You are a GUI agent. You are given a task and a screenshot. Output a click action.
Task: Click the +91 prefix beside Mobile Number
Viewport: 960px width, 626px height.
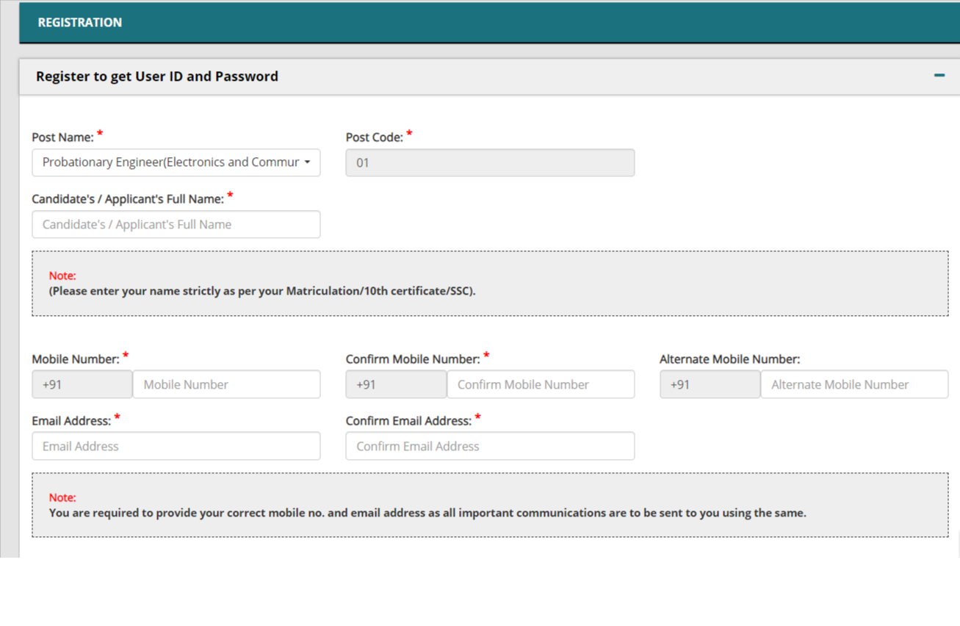[x=82, y=384]
